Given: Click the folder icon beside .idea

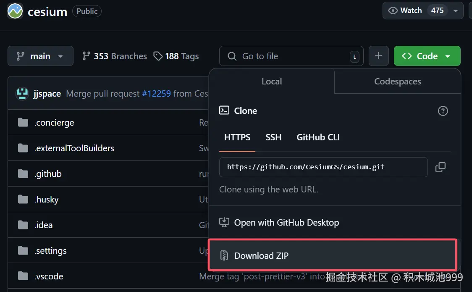Looking at the screenshot, I should pyautogui.click(x=23, y=225).
